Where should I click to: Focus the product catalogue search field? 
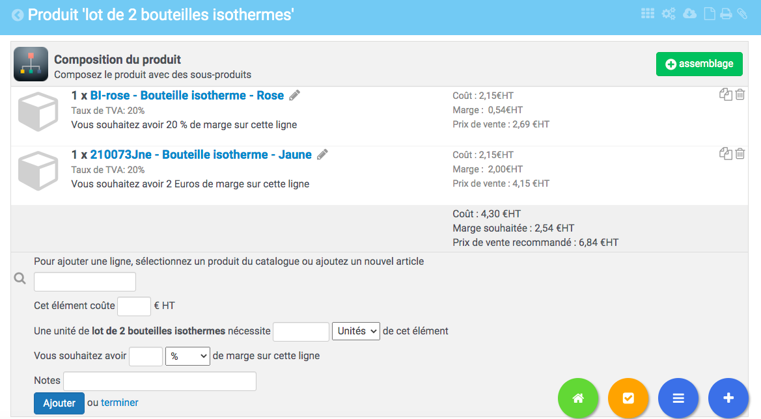85,282
